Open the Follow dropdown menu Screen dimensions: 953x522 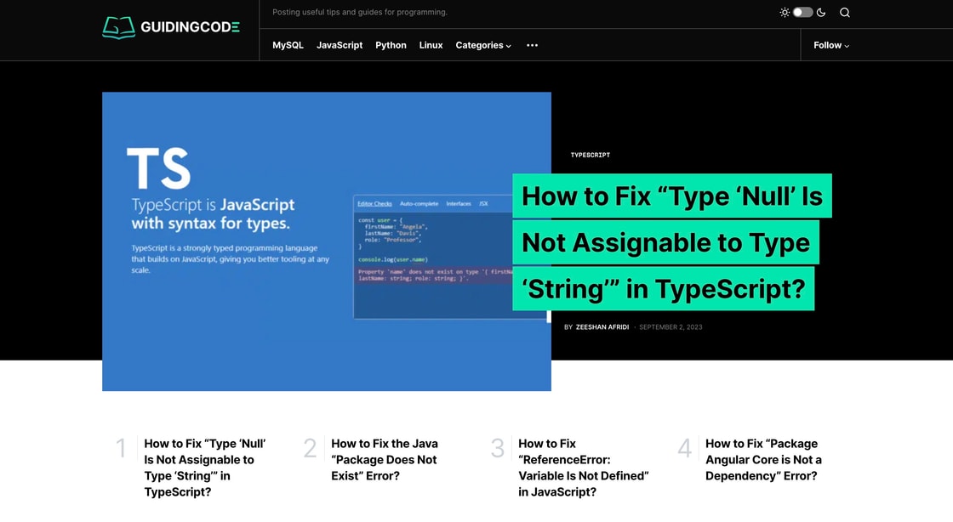830,45
